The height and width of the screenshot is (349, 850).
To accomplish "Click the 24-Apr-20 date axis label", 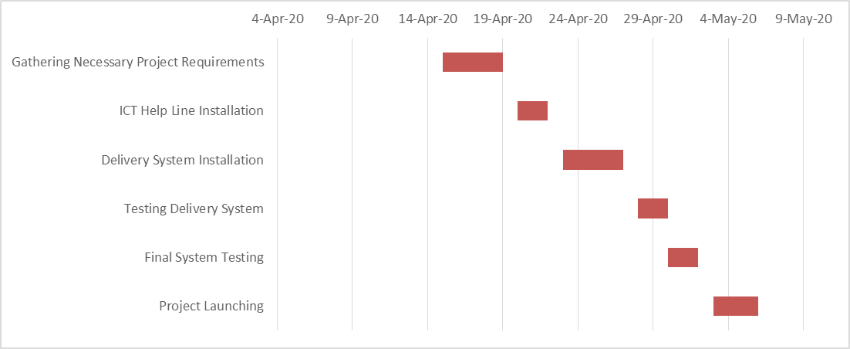I will 578,19.
